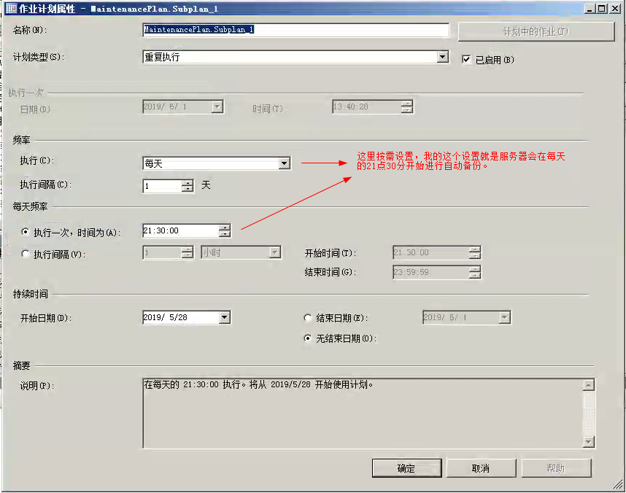626x493 pixels.
Task: Open the 开始日期 date picker dropdown
Action: [x=224, y=317]
